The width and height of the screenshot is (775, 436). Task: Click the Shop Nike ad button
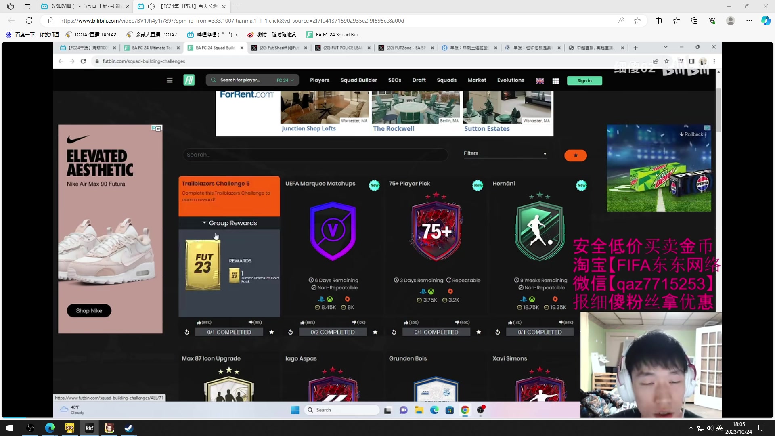(89, 310)
